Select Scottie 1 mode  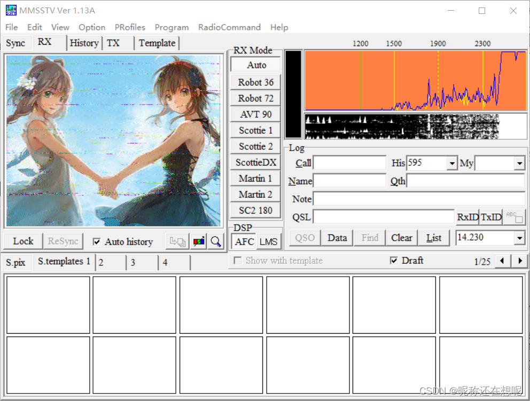pos(256,130)
